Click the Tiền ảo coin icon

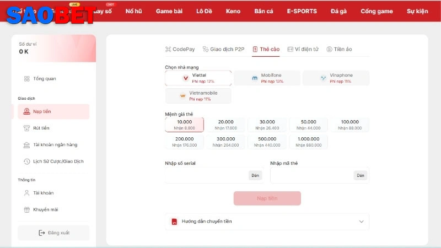pyautogui.click(x=329, y=49)
